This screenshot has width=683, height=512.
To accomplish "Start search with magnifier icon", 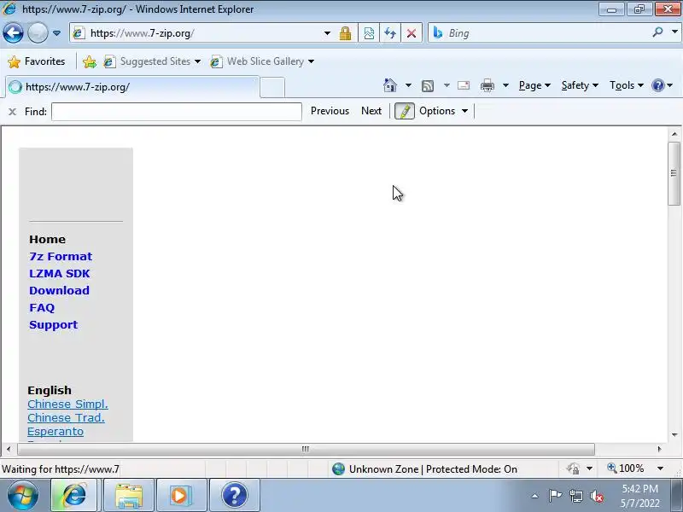I will click(x=657, y=32).
